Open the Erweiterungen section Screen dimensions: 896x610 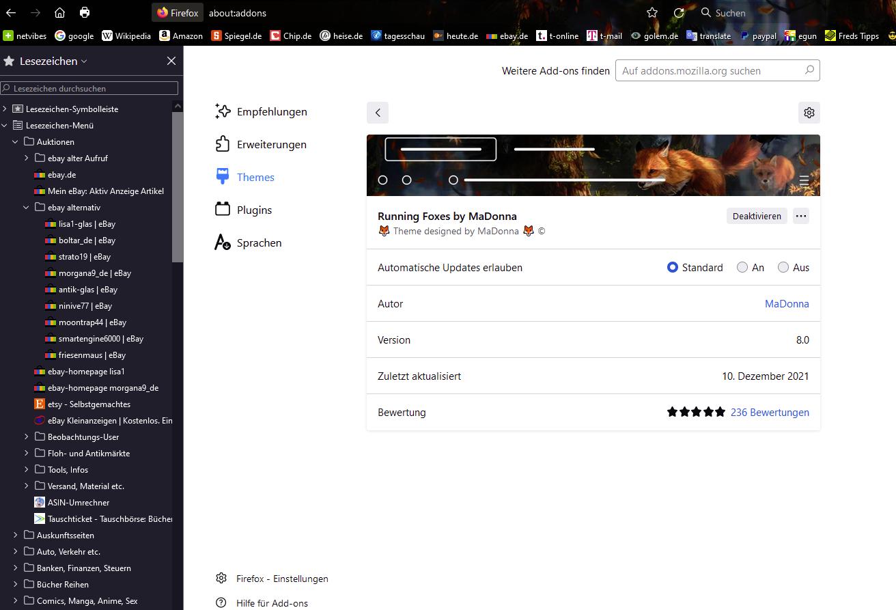click(x=271, y=145)
